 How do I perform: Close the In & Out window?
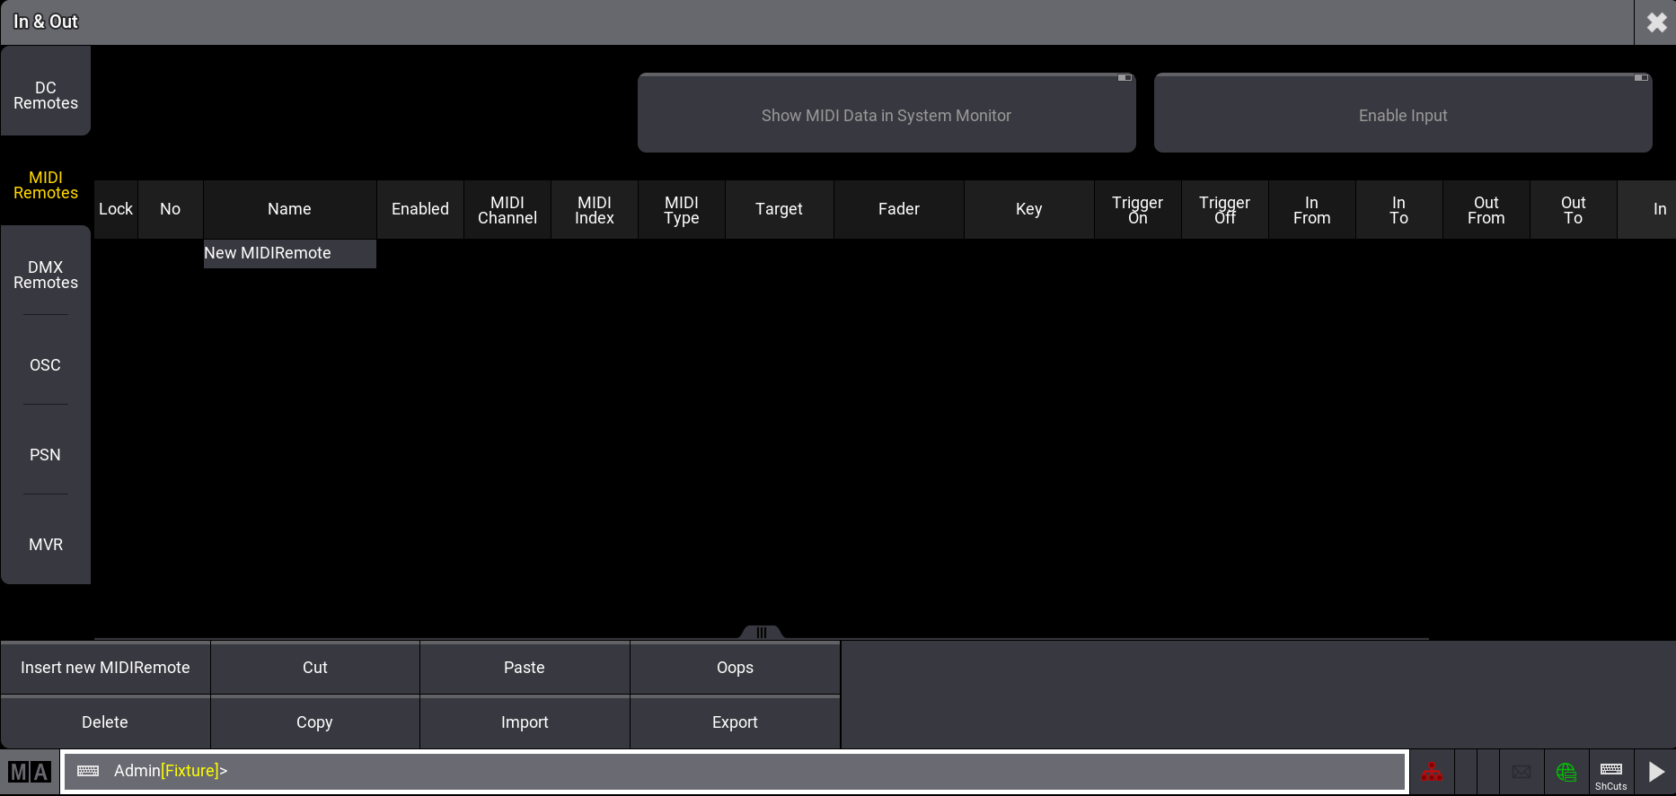pos(1655,22)
